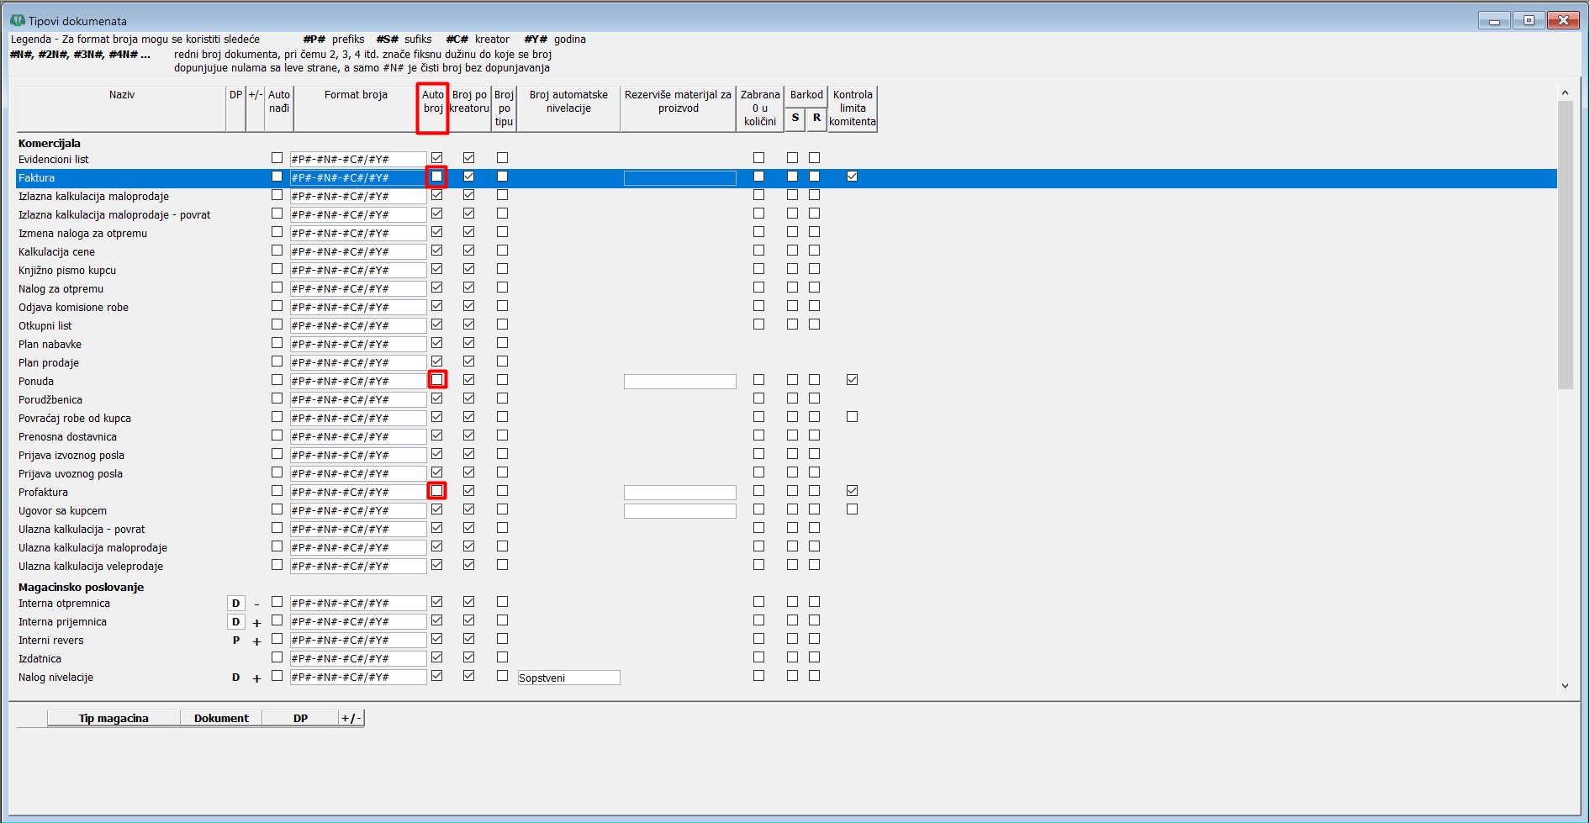Click the plus sign in Nalog nivelacije row
This screenshot has width=1590, height=823.
(256, 678)
